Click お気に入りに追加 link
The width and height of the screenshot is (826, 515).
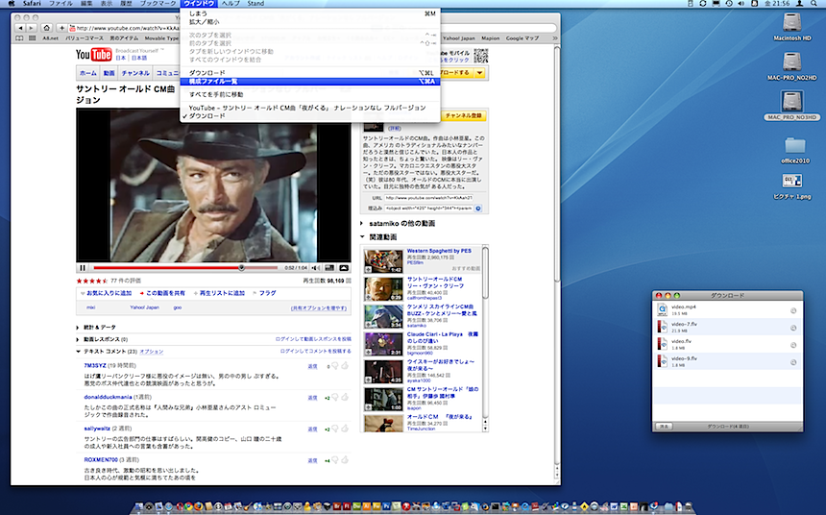coord(109,293)
